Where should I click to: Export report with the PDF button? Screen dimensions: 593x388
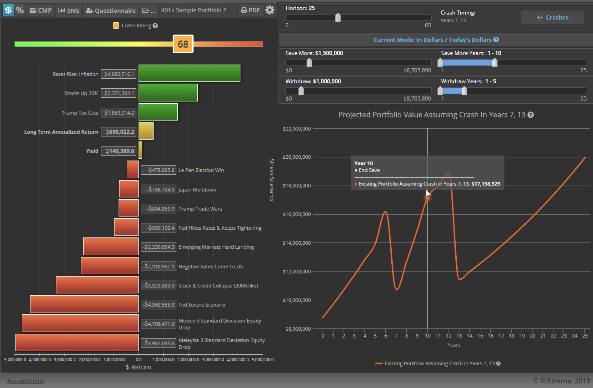coord(250,10)
